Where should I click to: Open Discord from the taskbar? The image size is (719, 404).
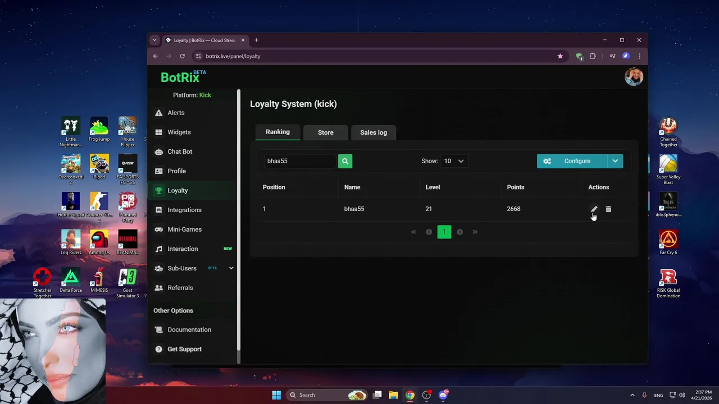[x=443, y=395]
